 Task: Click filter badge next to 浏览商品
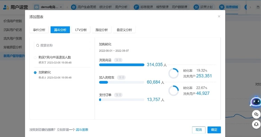(x=118, y=60)
